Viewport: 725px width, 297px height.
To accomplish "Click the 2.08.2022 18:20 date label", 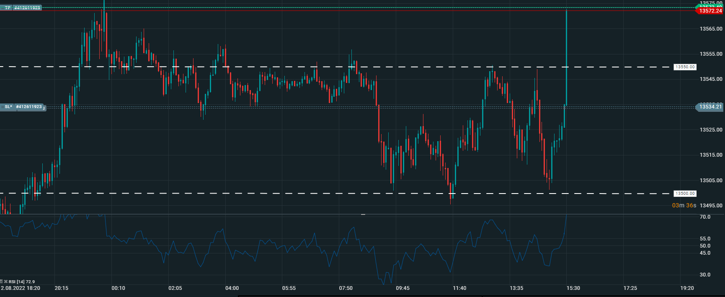I will pos(21,288).
